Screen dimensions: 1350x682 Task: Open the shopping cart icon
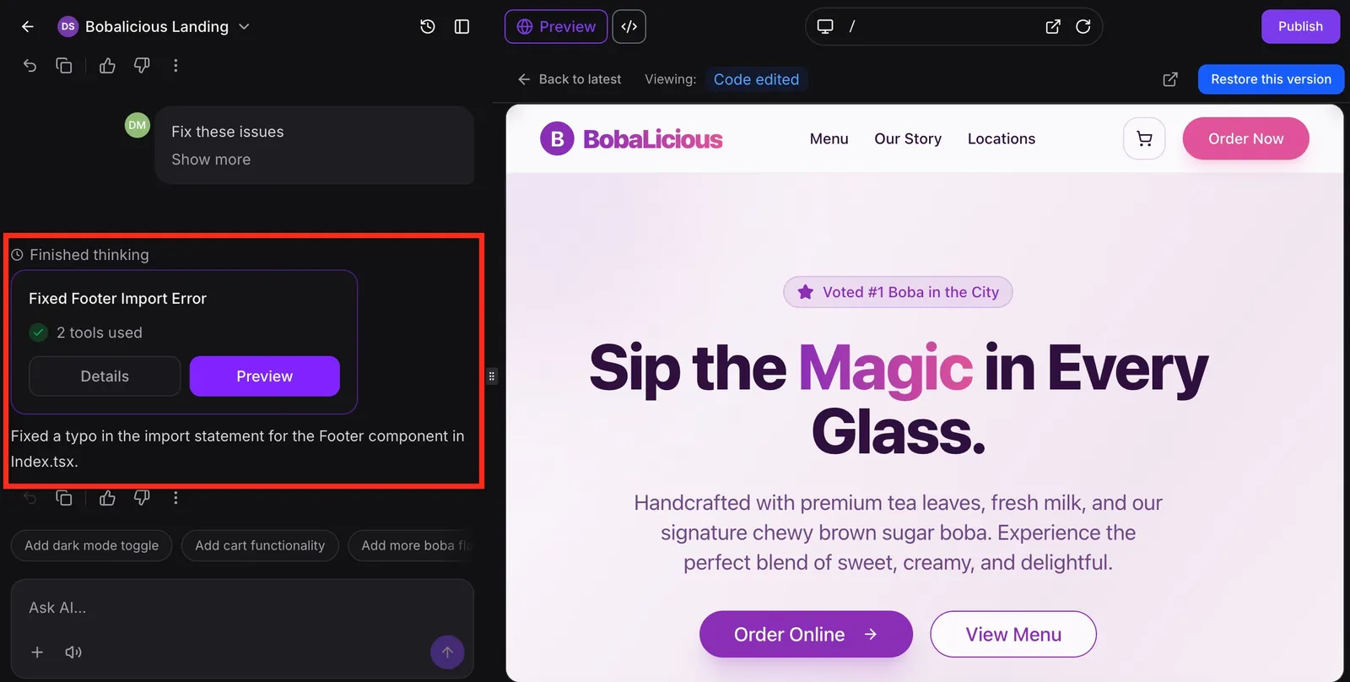pyautogui.click(x=1144, y=139)
